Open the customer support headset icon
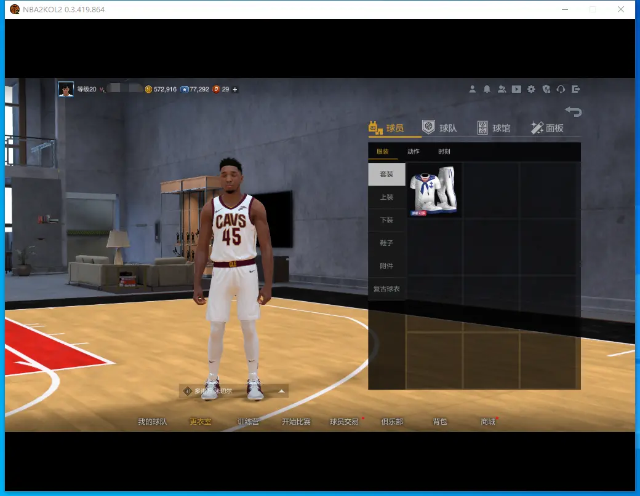640x496 pixels. pyautogui.click(x=561, y=89)
